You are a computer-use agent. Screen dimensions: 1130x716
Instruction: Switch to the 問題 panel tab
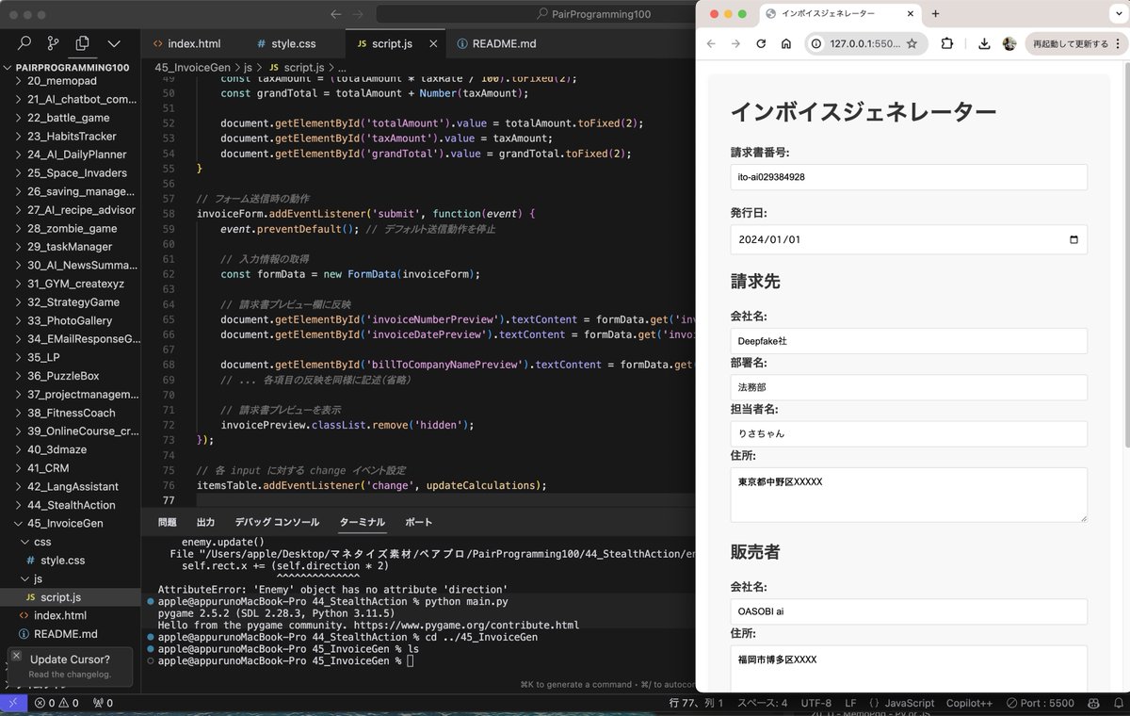168,522
